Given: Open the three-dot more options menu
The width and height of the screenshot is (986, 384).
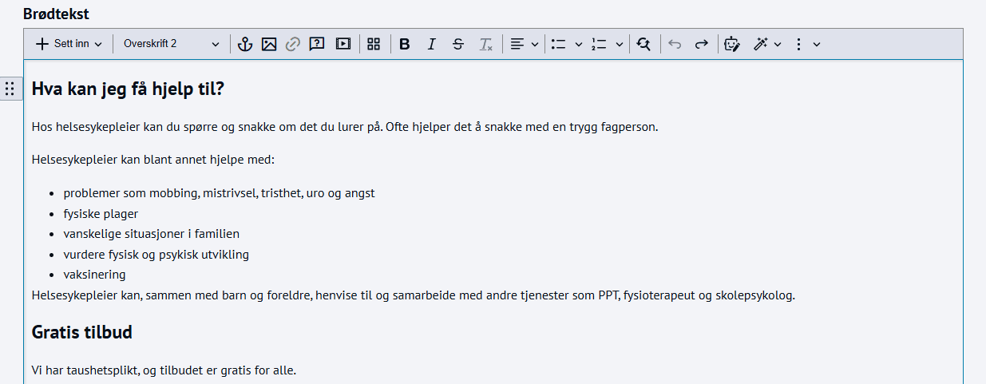Looking at the screenshot, I should tap(798, 44).
